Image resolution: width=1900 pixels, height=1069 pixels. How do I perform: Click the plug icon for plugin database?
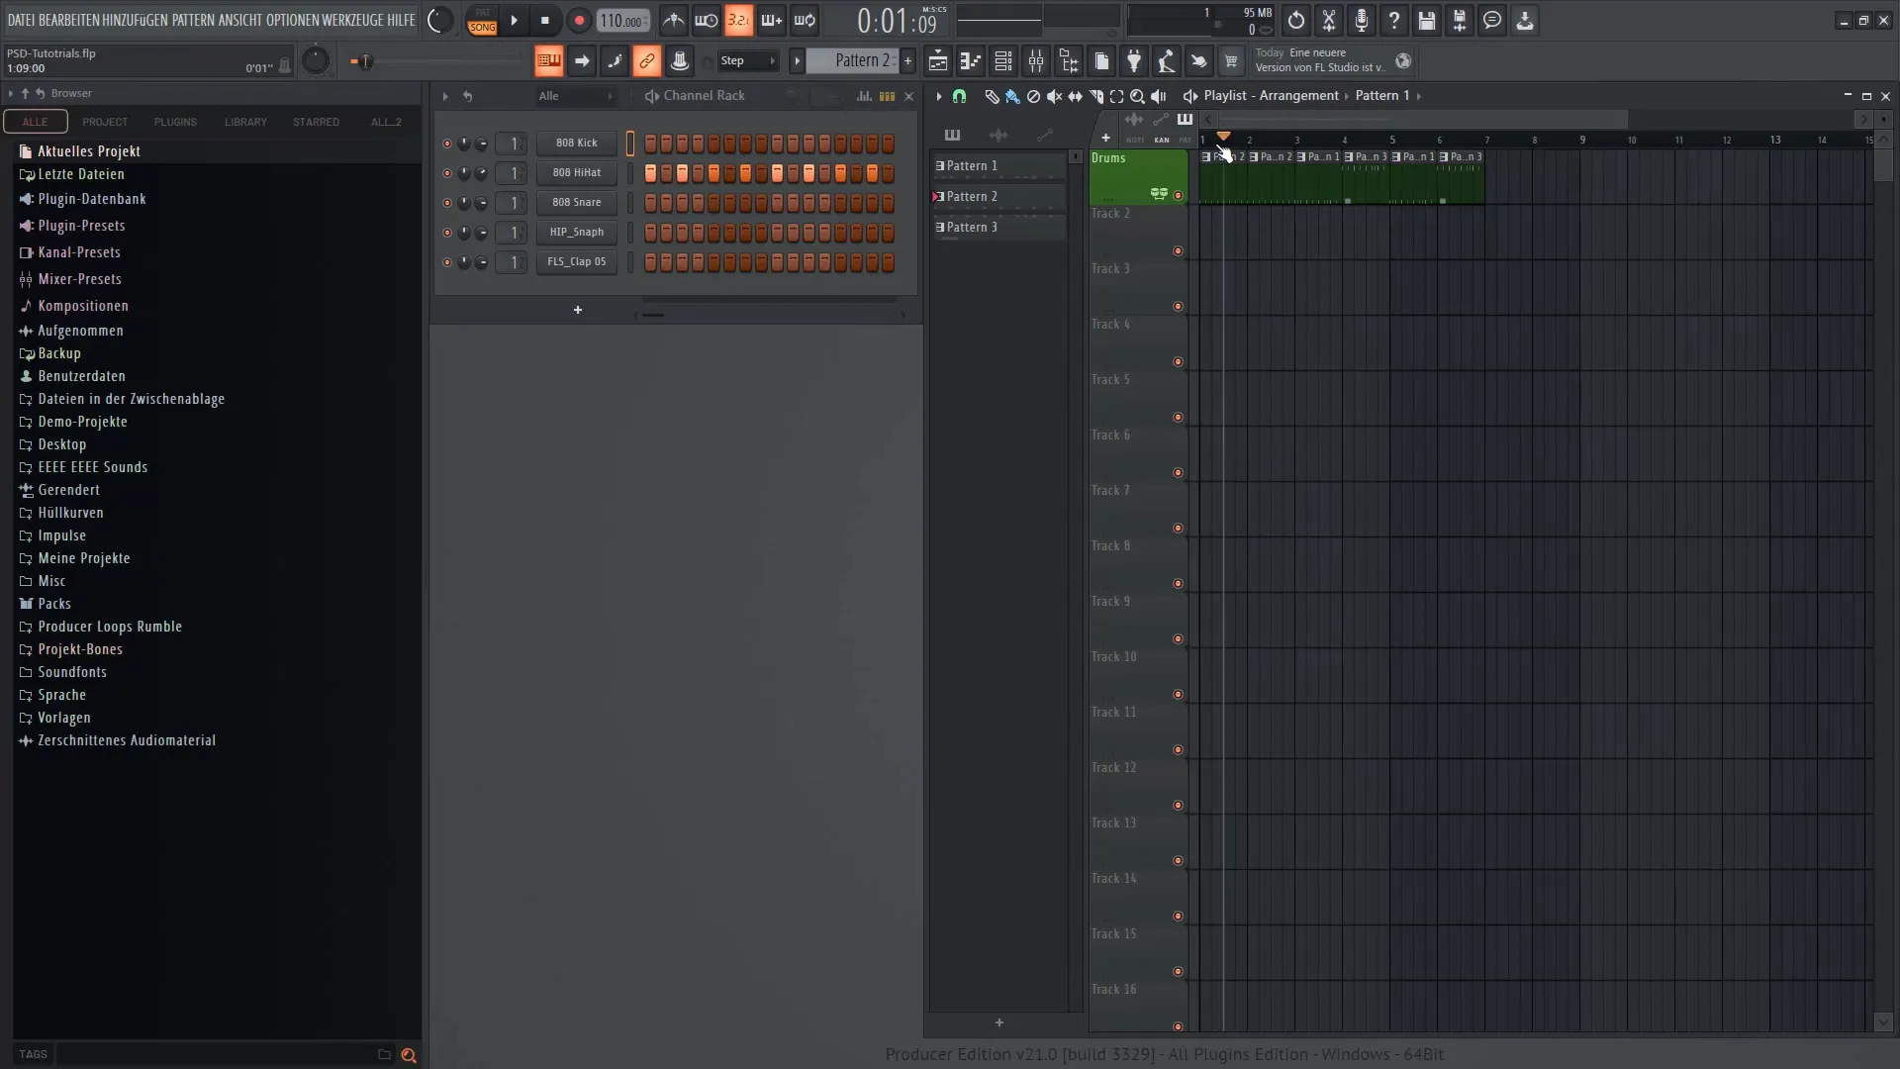1134,61
